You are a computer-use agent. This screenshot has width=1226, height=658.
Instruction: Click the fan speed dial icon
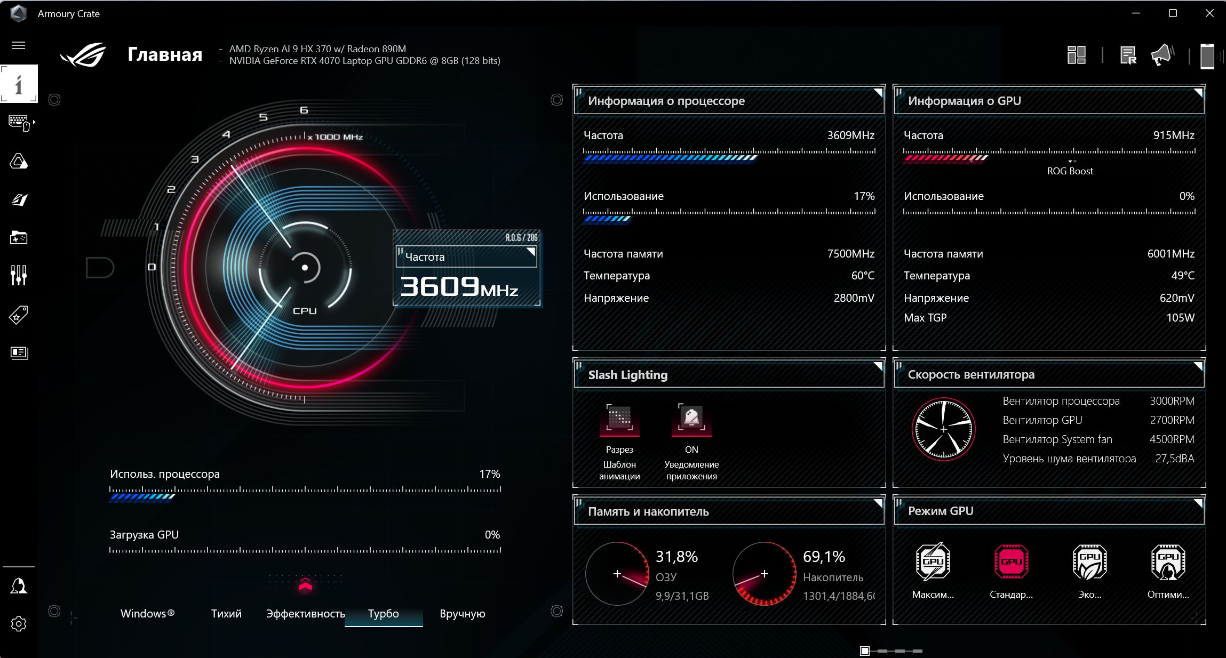[x=944, y=429]
